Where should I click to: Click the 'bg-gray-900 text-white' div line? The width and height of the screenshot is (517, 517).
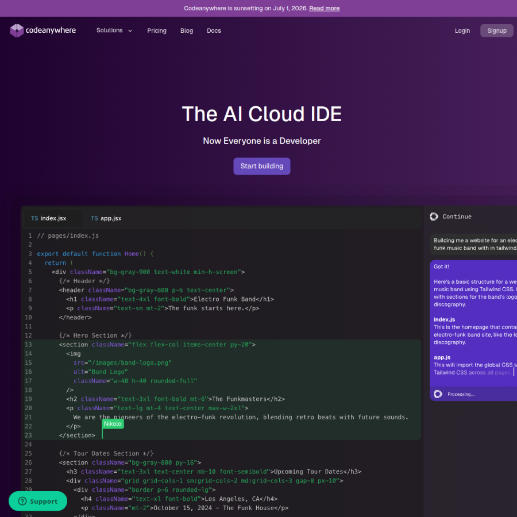point(148,272)
